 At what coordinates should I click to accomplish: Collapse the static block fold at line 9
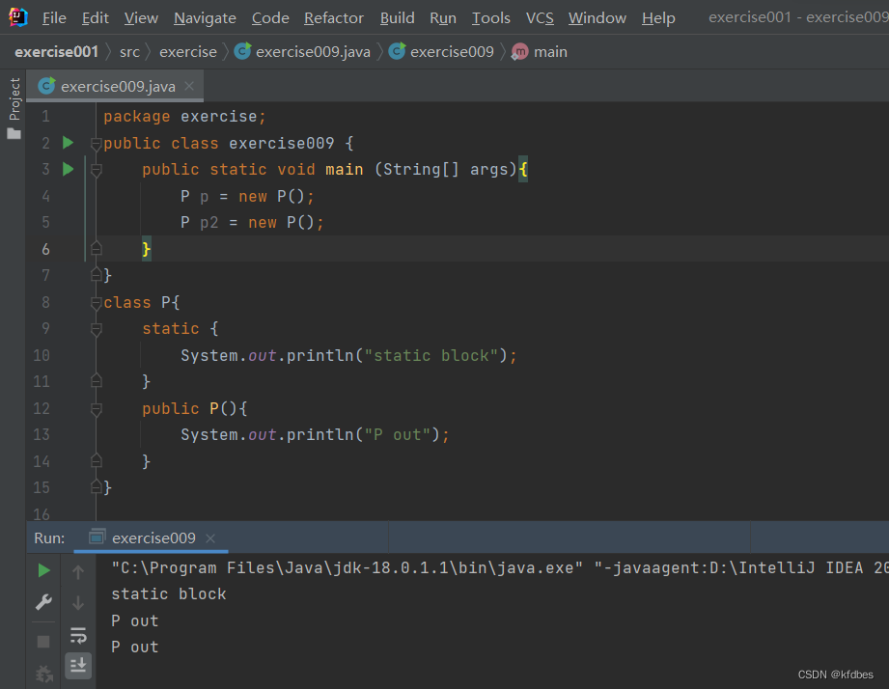(x=96, y=329)
